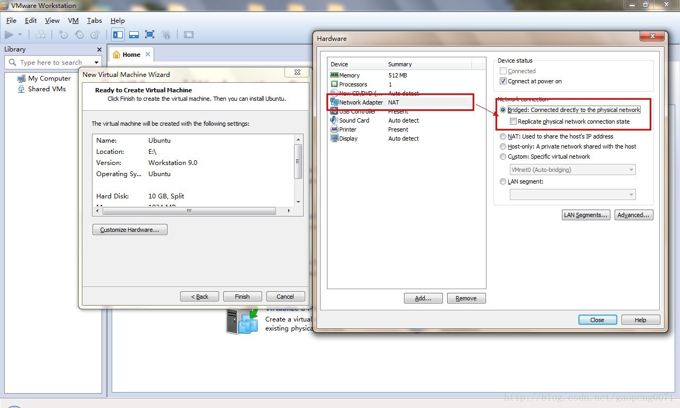This screenshot has width=680, height=408.
Task: Open the snapshot manager wrench icon
Action: [x=95, y=34]
